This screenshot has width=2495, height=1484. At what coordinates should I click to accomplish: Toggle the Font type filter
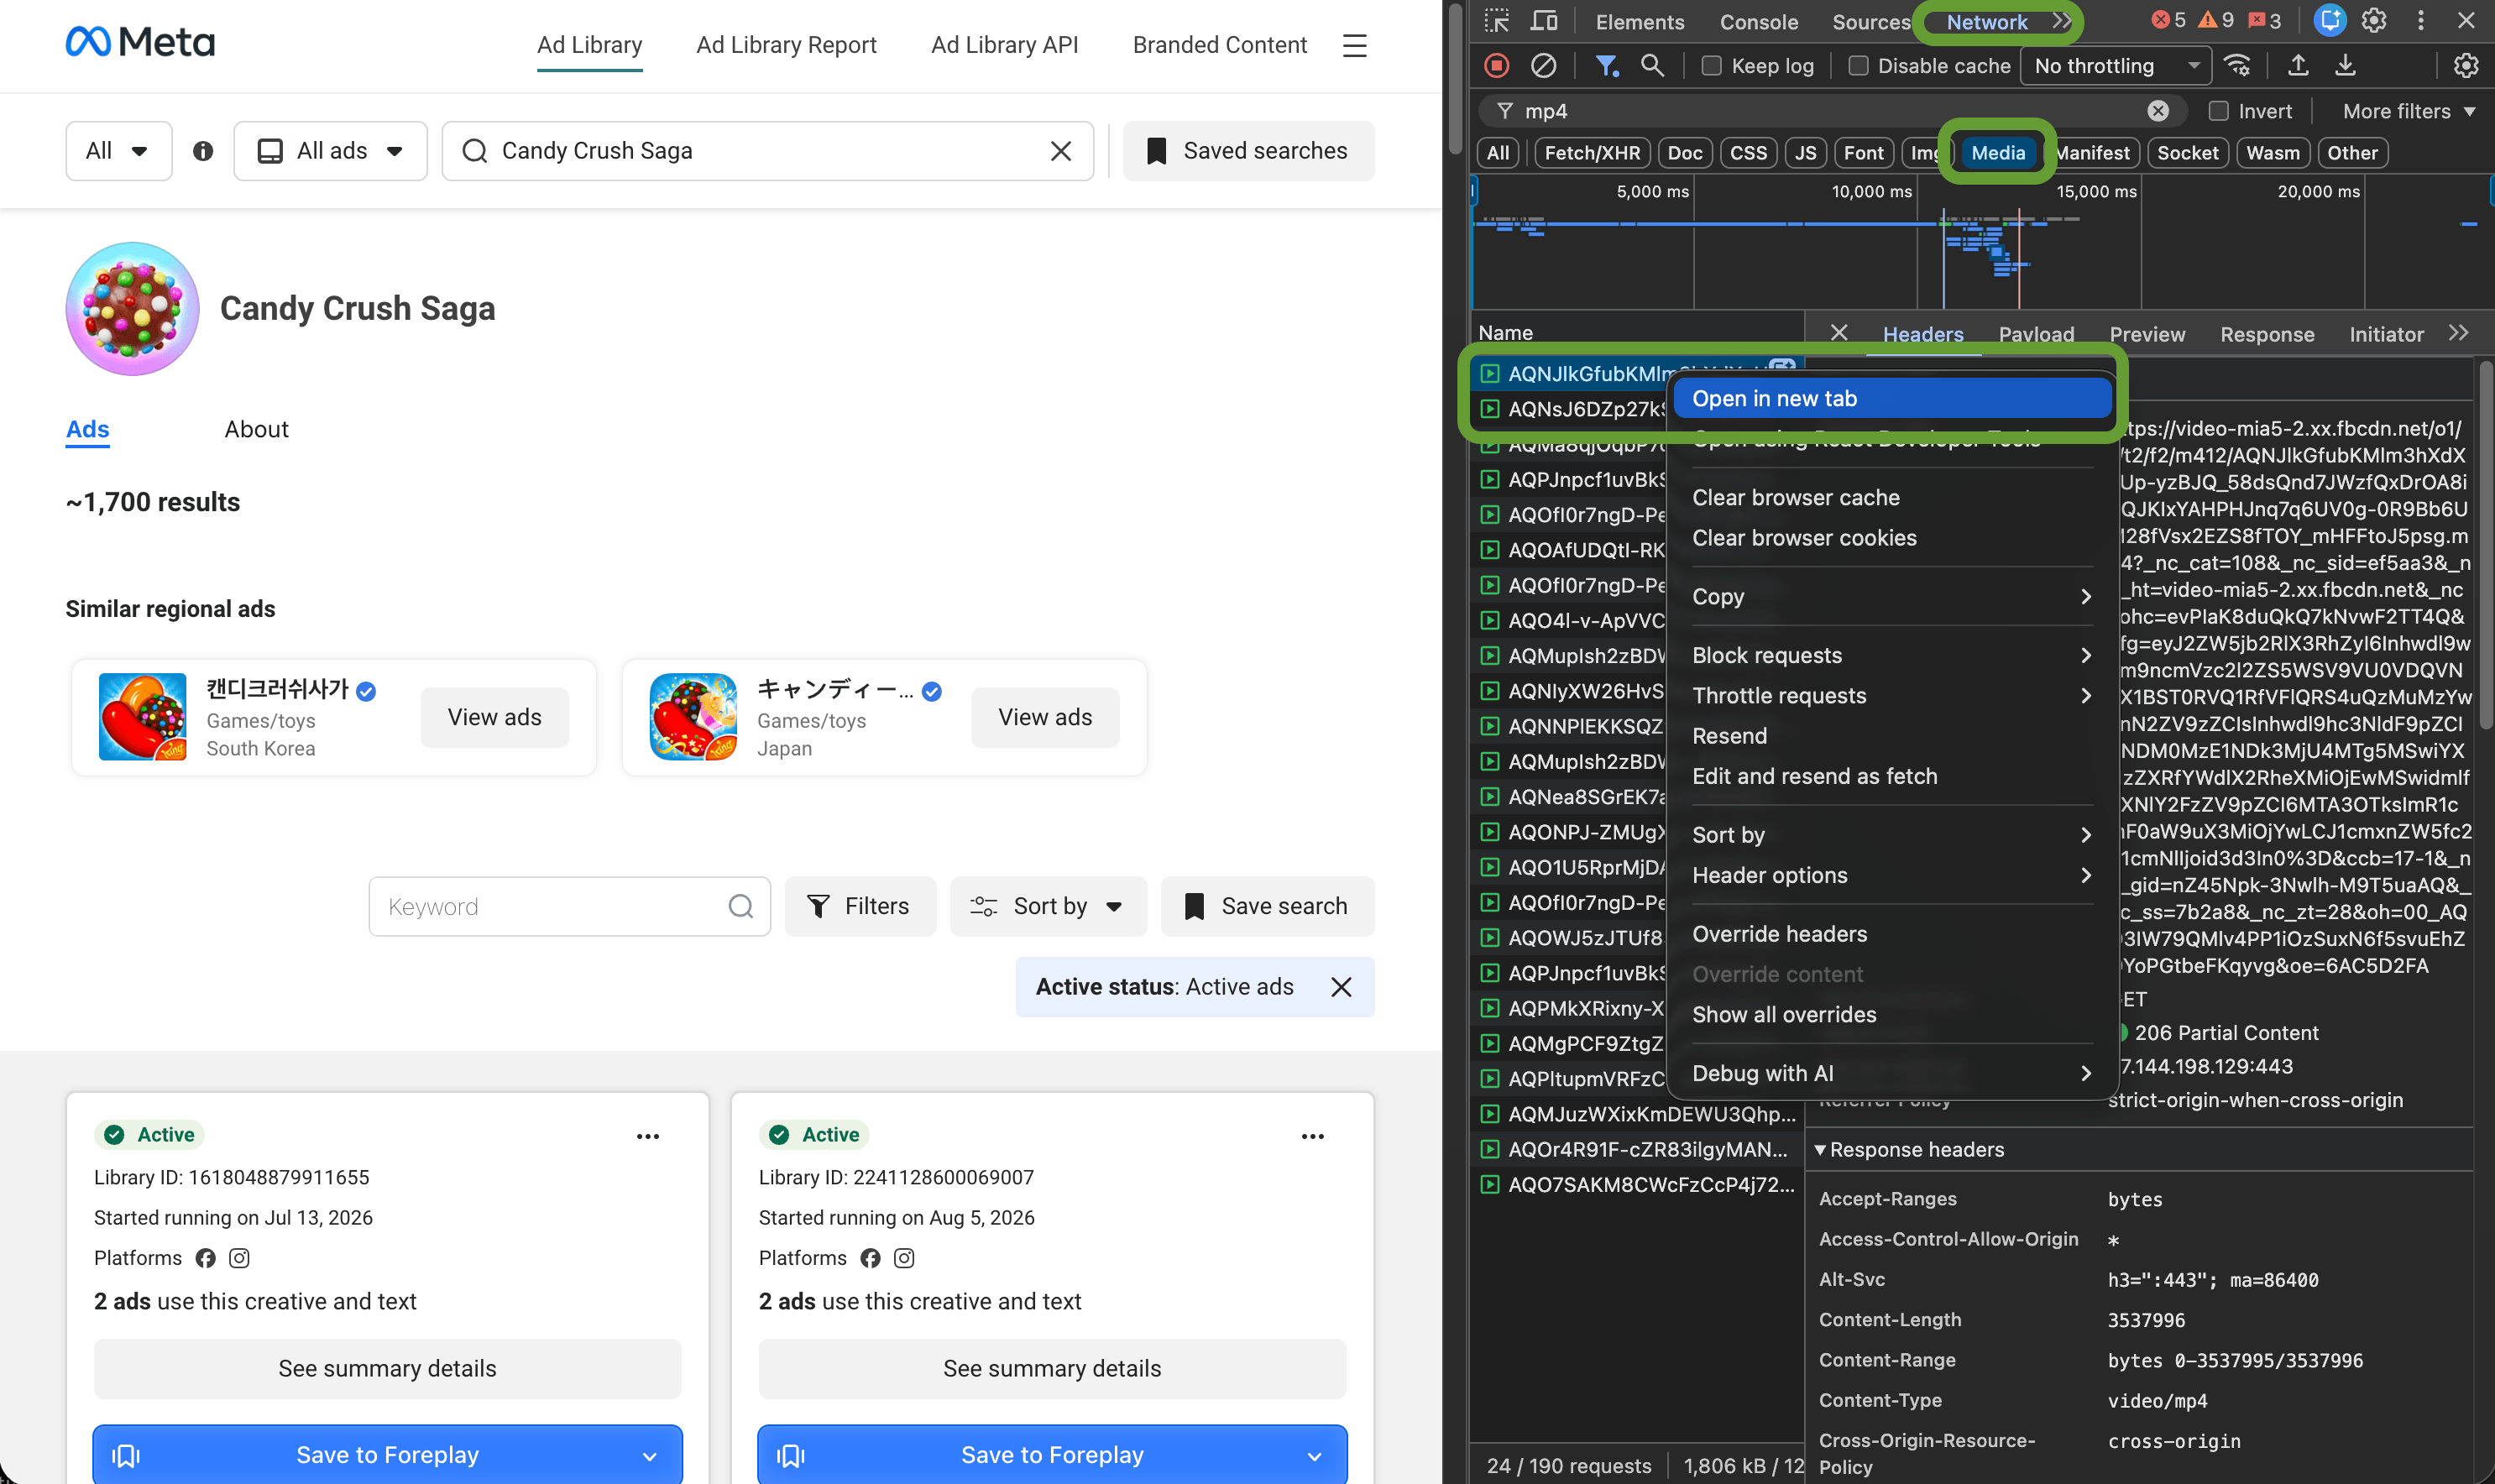pyautogui.click(x=1863, y=153)
